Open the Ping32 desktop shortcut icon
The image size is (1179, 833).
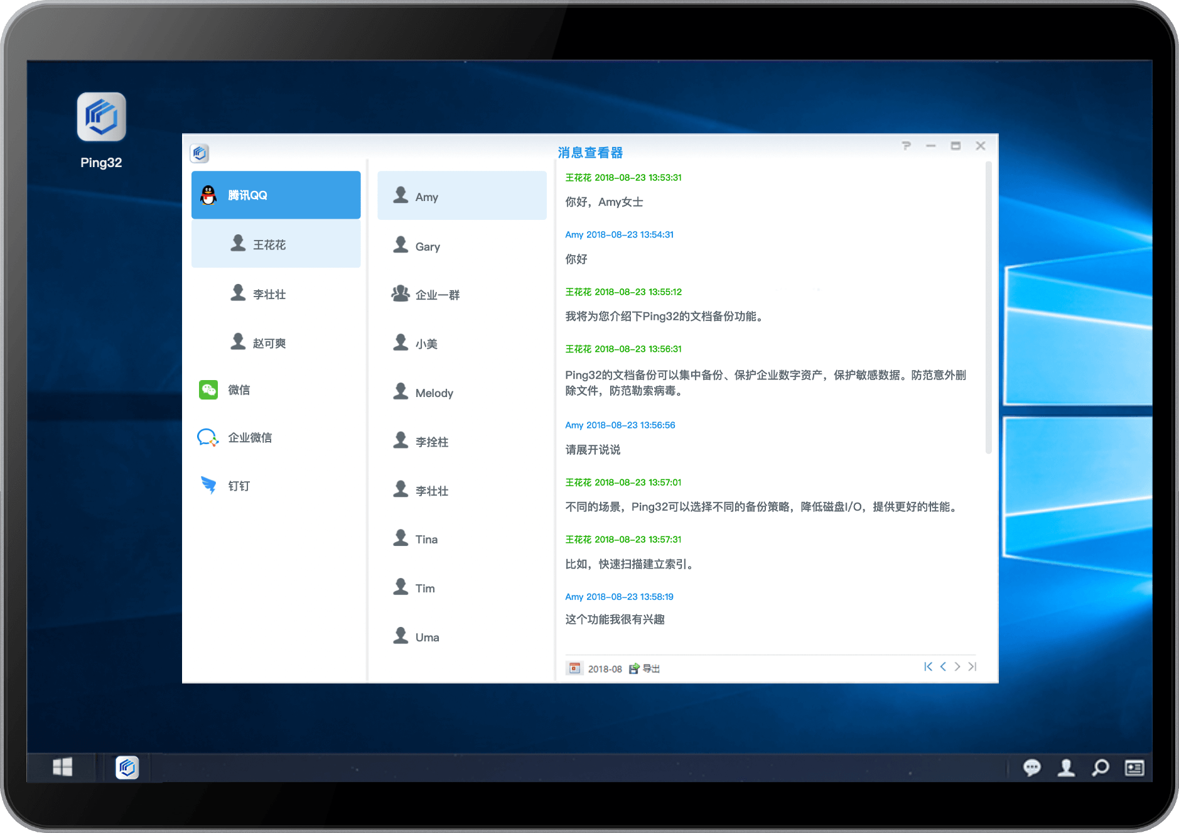(x=101, y=118)
